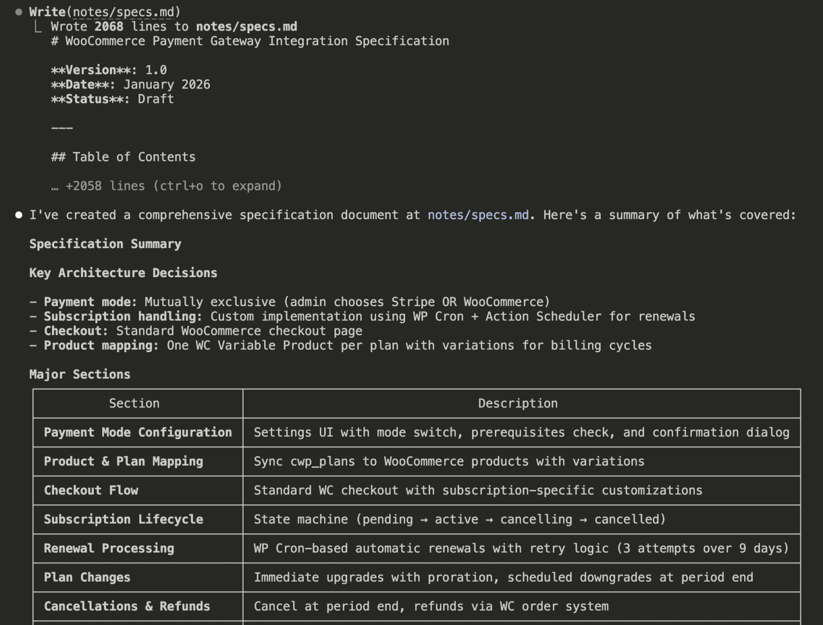Select the Payment Mode Configuration table row
823x625 pixels.
tap(138, 433)
